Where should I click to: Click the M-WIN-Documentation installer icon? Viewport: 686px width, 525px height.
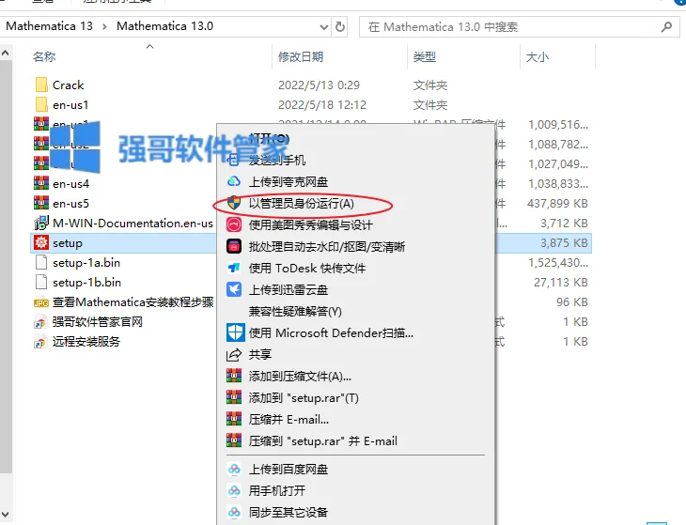tap(41, 223)
